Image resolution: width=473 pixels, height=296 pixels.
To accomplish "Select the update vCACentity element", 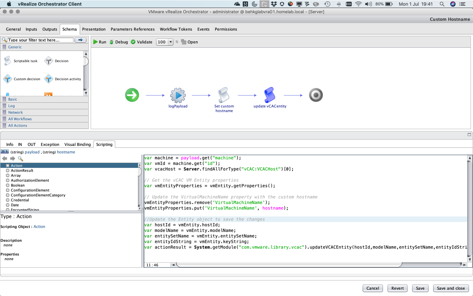I will click(x=270, y=95).
